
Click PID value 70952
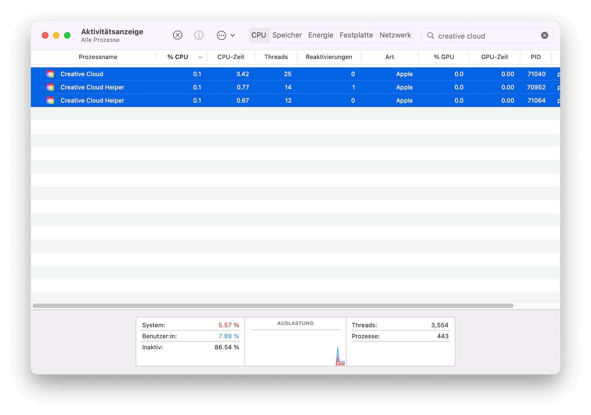point(536,87)
